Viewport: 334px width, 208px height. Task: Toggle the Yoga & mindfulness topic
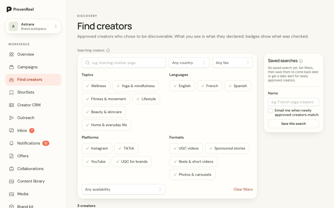pos(135,86)
